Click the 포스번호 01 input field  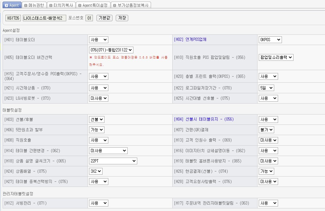click(x=89, y=18)
